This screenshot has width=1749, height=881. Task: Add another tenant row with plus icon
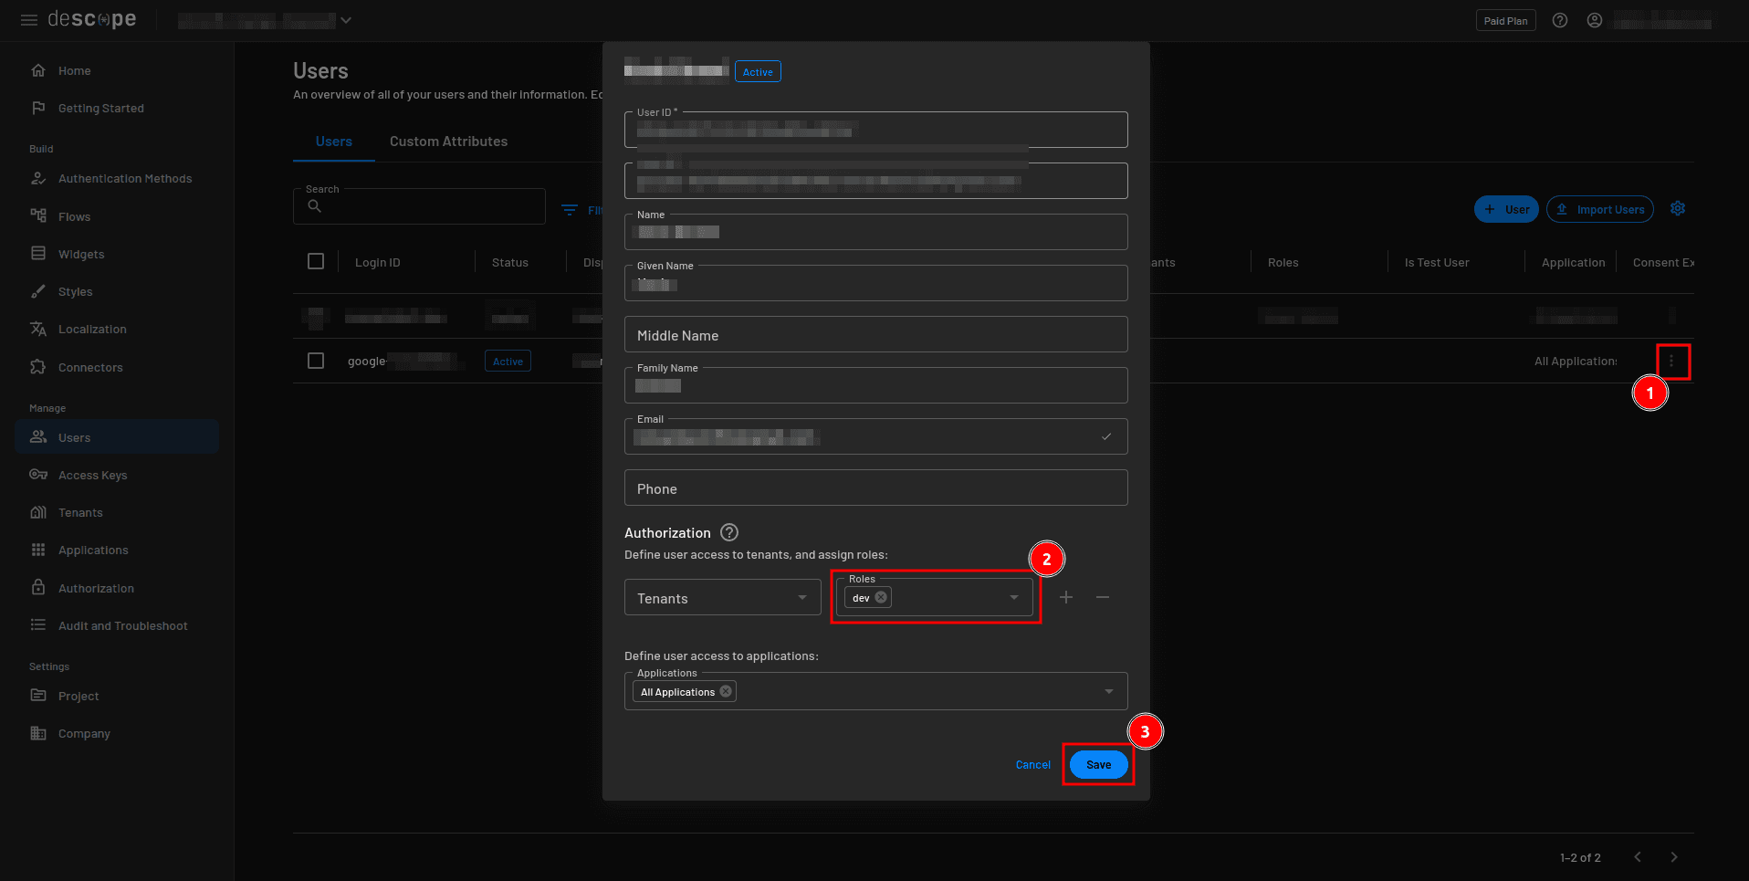(1065, 597)
